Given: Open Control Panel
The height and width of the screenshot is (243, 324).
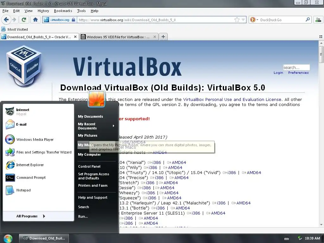Looking at the screenshot, I should pos(97,166).
